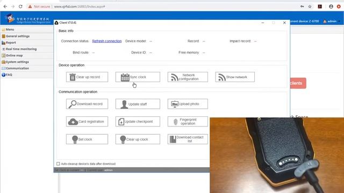344x193 pixels.
Task: Click the FAQ question mark icon
Action: (4, 75)
